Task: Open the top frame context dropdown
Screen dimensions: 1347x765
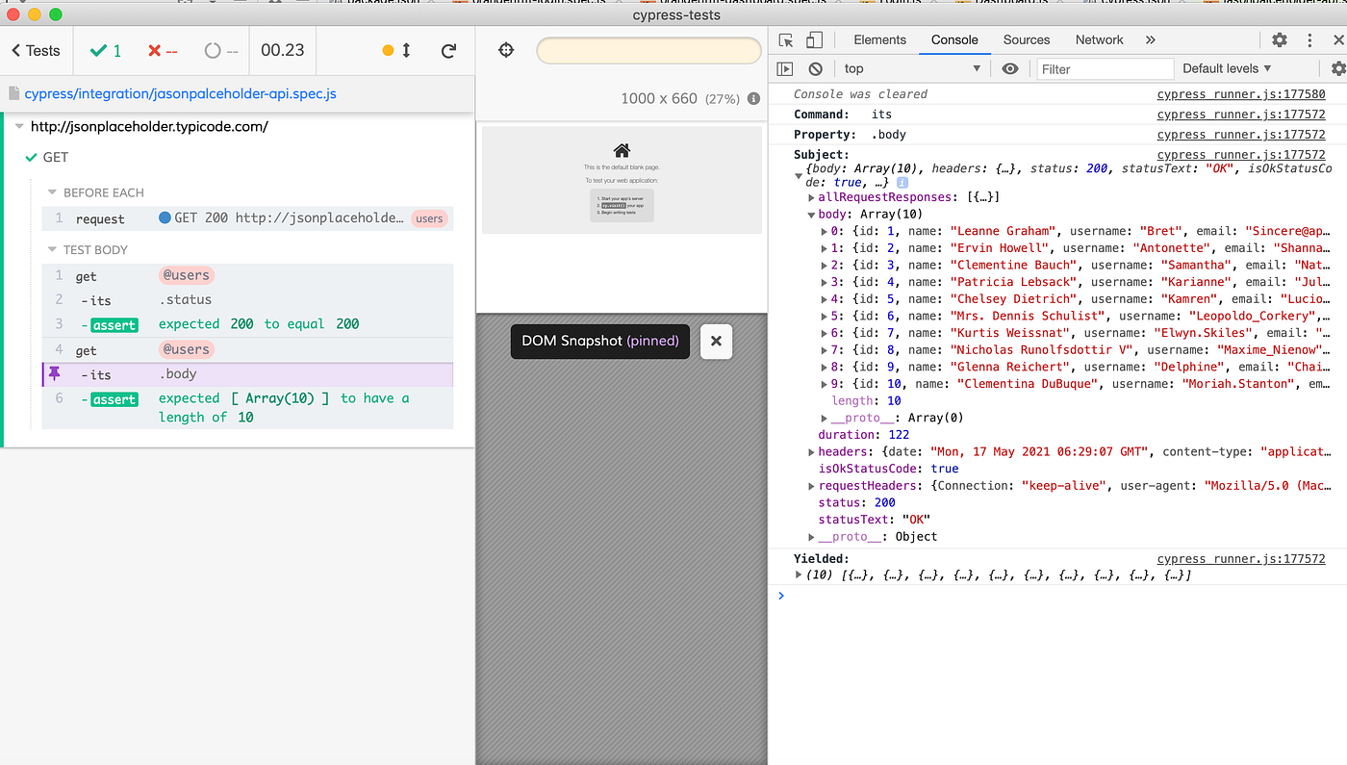Action: [910, 68]
